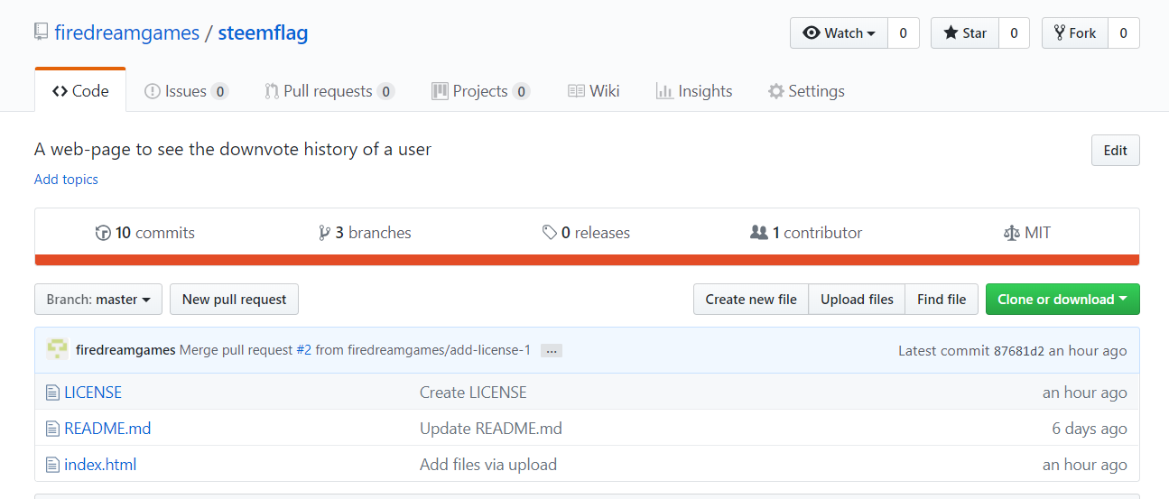Open the Pull requests tab
The image size is (1169, 499).
[329, 90]
